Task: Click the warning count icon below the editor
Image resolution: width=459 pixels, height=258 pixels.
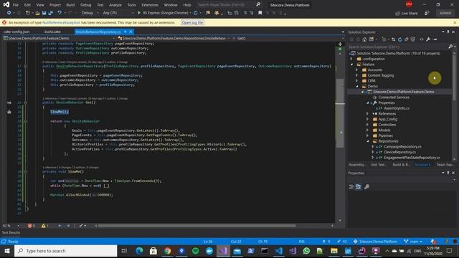Action: (x=44, y=226)
